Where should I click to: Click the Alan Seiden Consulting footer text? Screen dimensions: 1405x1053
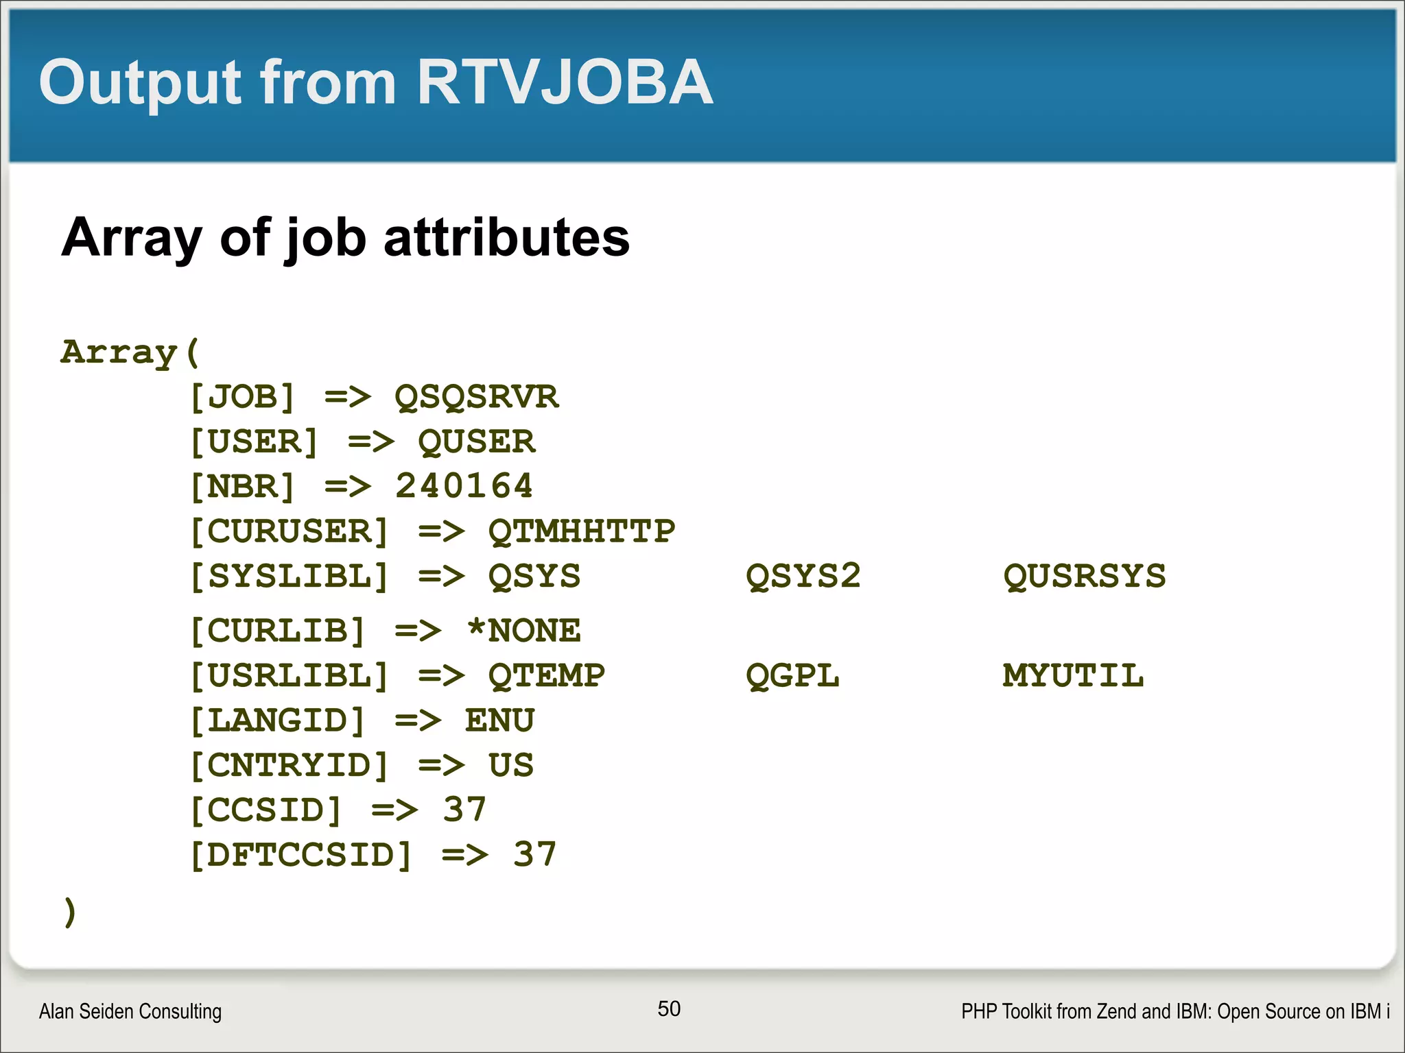(130, 1012)
